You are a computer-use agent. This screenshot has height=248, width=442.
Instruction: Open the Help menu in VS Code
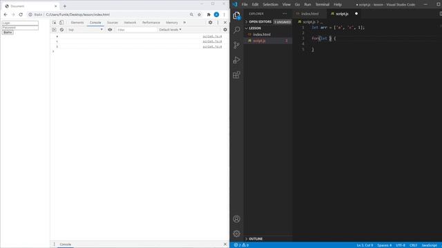338,5
